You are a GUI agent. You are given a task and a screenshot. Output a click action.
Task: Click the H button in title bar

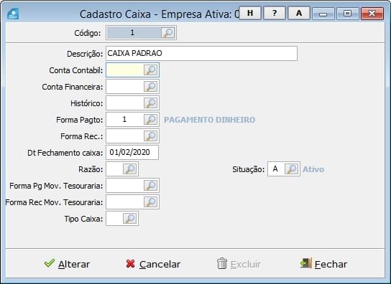tap(250, 13)
